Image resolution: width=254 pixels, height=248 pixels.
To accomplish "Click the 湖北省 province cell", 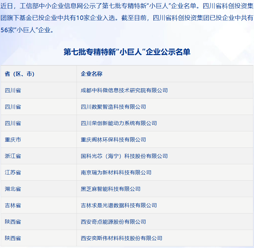I will 13,189.
